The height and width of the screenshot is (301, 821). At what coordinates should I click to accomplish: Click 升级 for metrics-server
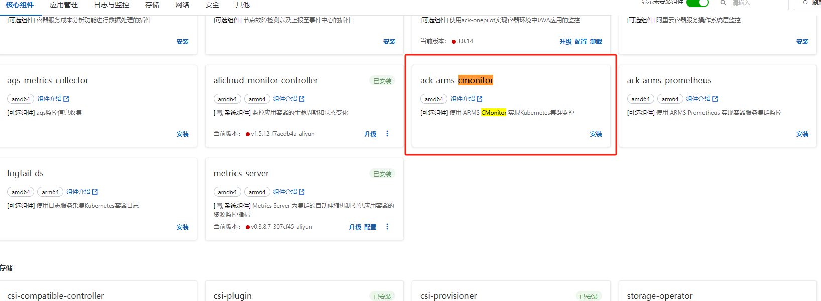(355, 227)
